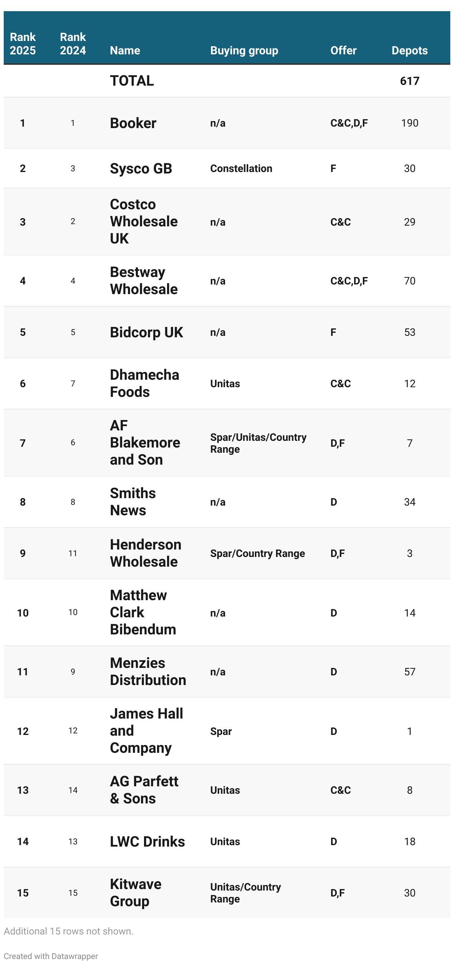Click the TOTAL depots value 617
The image size is (454, 965).
pos(410,81)
